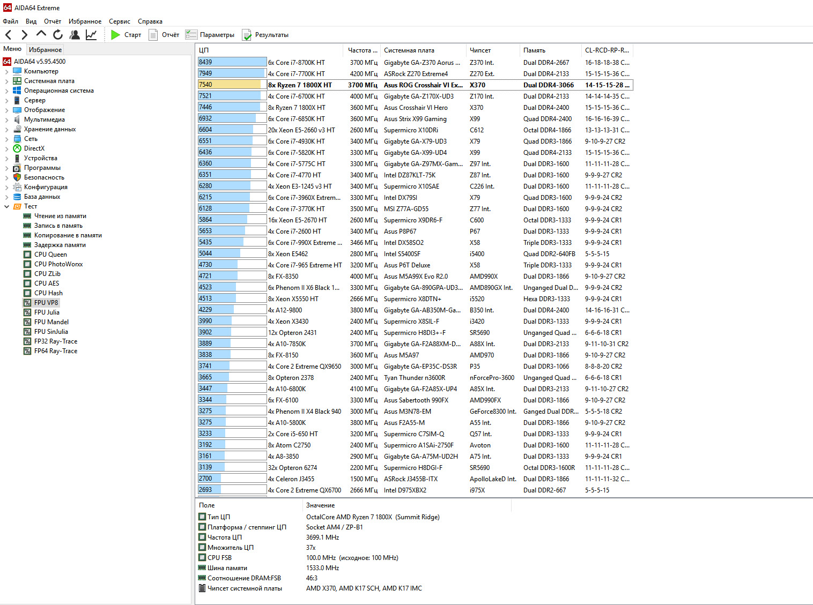Expand the Компьютер tree node arrow
The image size is (813, 605).
tap(6, 71)
